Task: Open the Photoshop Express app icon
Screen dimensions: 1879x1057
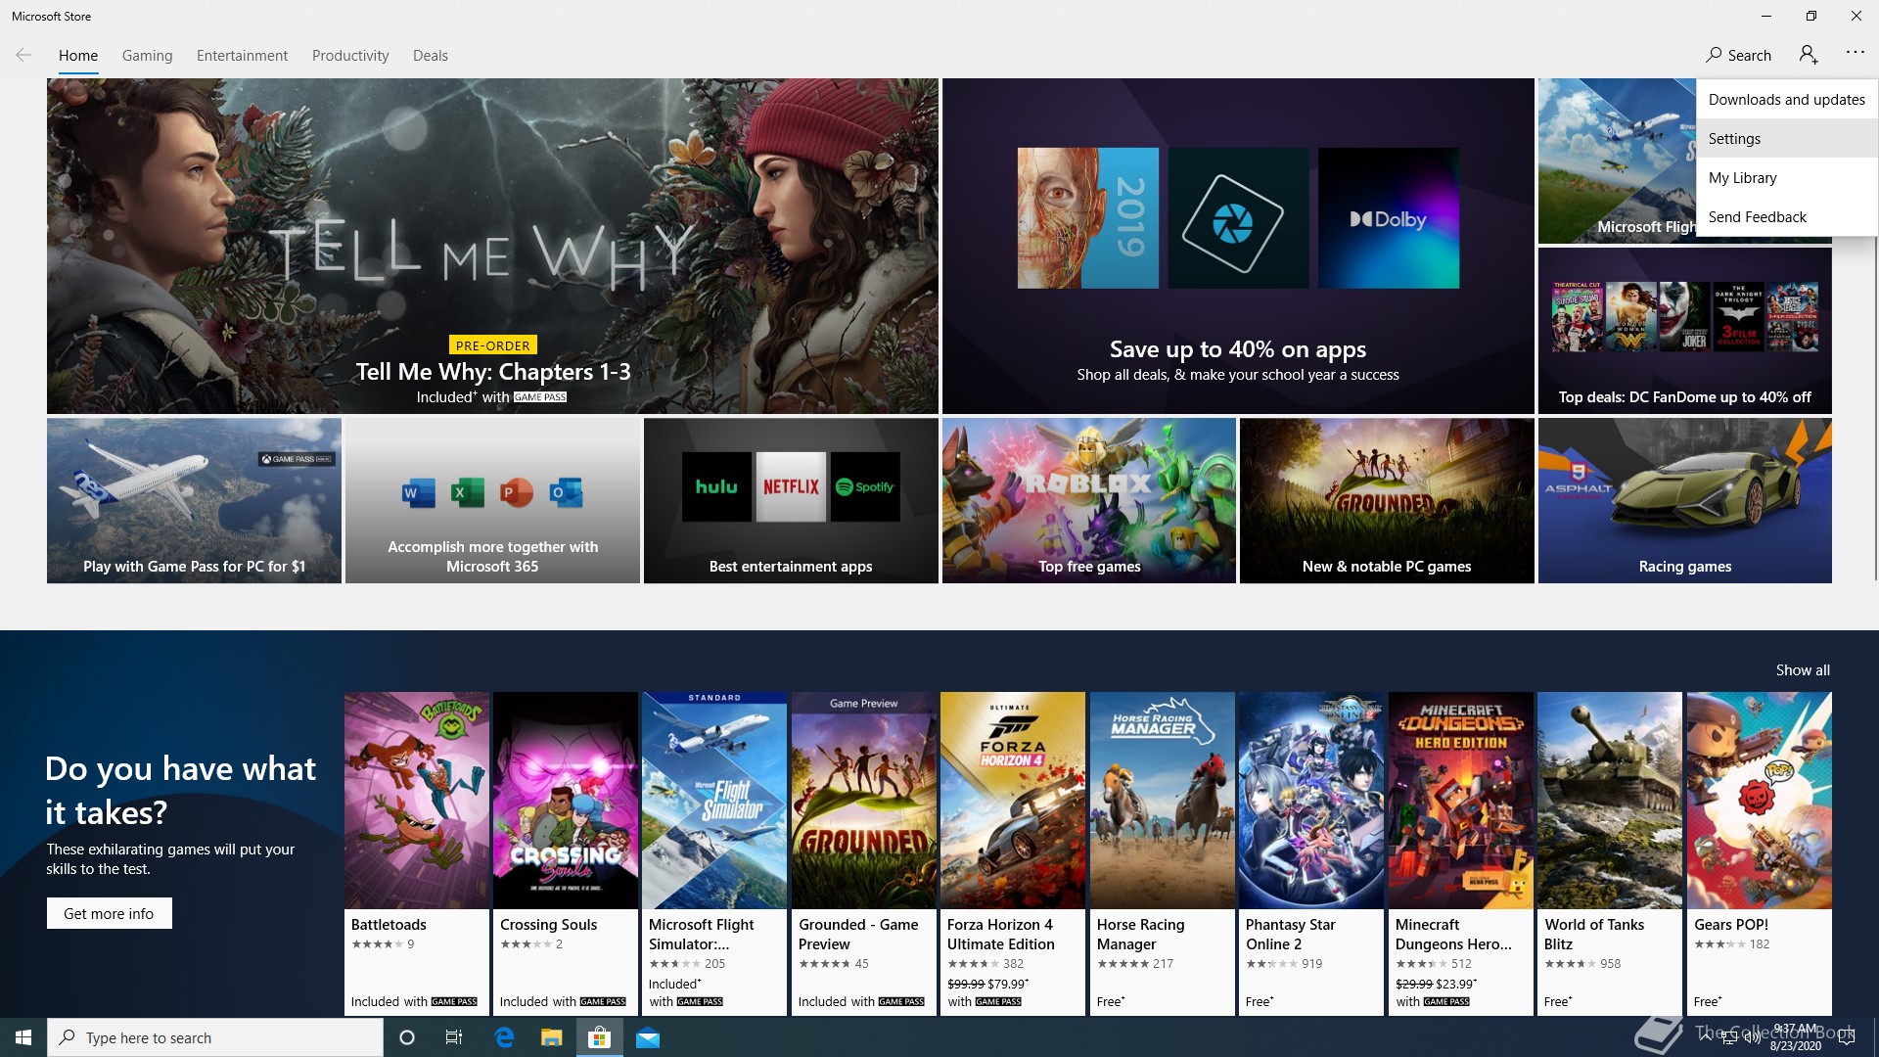Action: (x=1238, y=218)
